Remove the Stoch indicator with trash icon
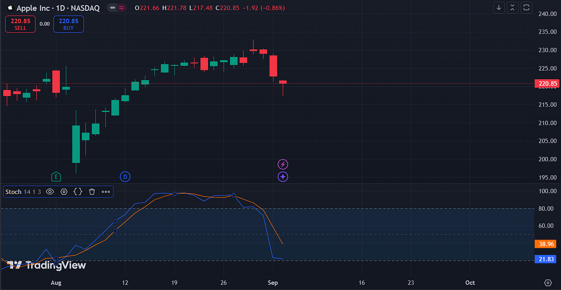The width and height of the screenshot is (561, 290). (92, 192)
